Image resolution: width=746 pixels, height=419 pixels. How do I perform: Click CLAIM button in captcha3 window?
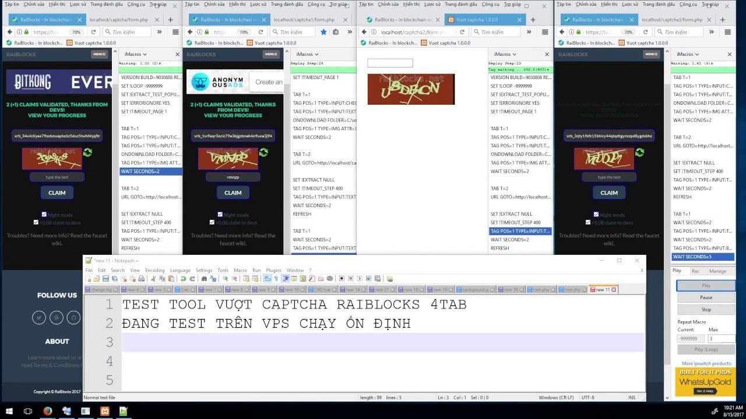[x=608, y=193]
